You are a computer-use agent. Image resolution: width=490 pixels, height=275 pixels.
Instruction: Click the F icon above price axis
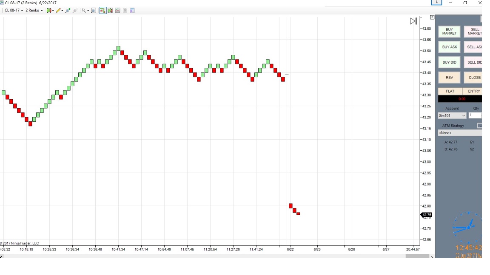pos(432,17)
